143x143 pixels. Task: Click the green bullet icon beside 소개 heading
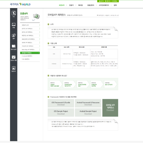48,24
